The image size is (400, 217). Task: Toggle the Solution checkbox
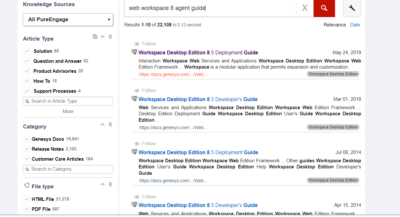tap(27, 51)
